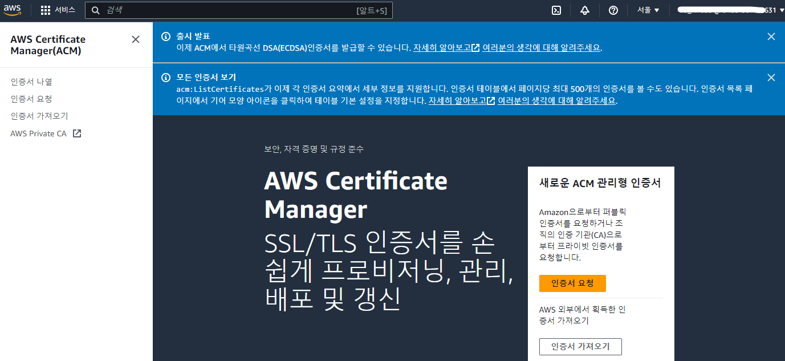Close the ACM side navigation panel
This screenshot has width=785, height=361.
coord(136,39)
